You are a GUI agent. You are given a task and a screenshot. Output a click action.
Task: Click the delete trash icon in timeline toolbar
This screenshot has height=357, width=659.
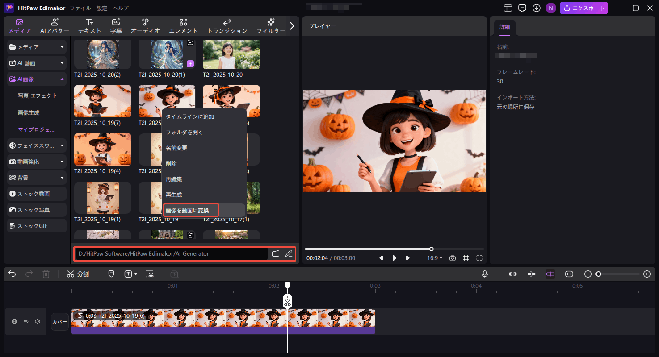click(x=46, y=274)
